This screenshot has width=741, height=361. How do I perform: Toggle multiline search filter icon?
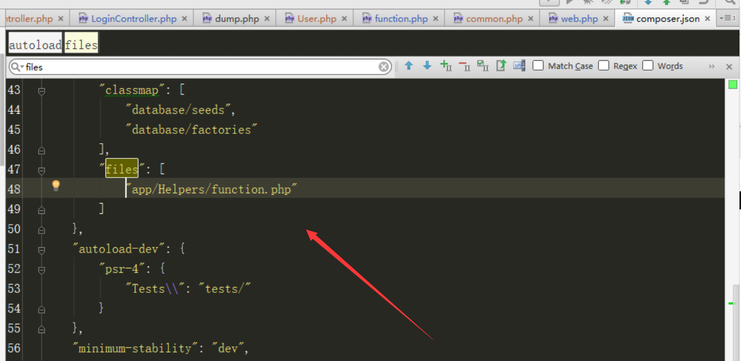point(520,66)
